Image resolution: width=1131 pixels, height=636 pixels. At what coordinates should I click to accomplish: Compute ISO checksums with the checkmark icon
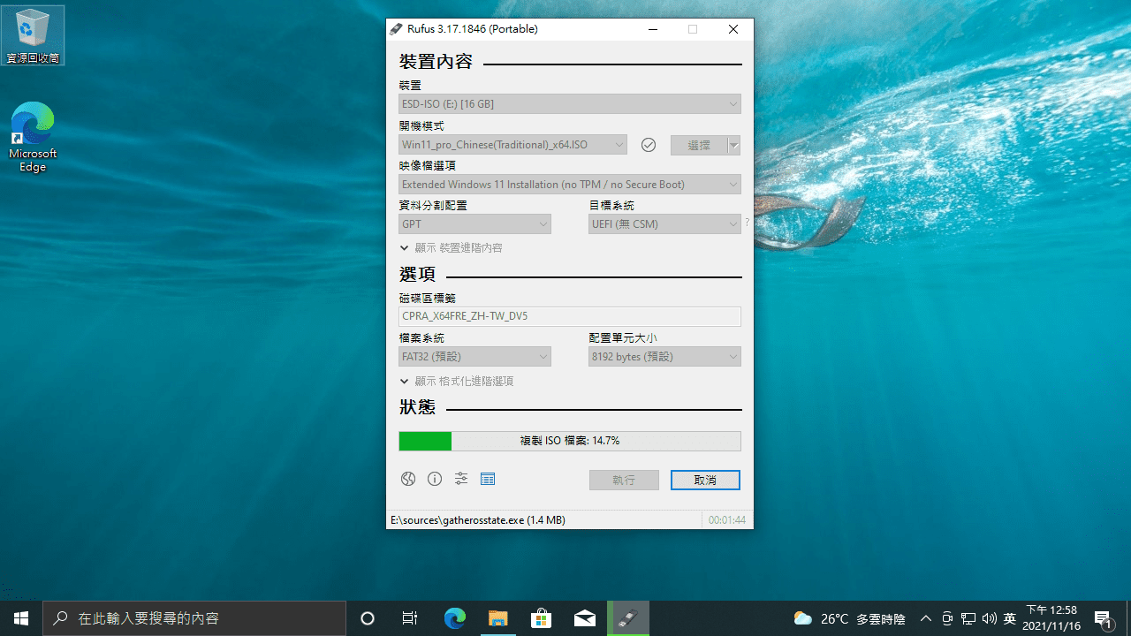point(648,144)
